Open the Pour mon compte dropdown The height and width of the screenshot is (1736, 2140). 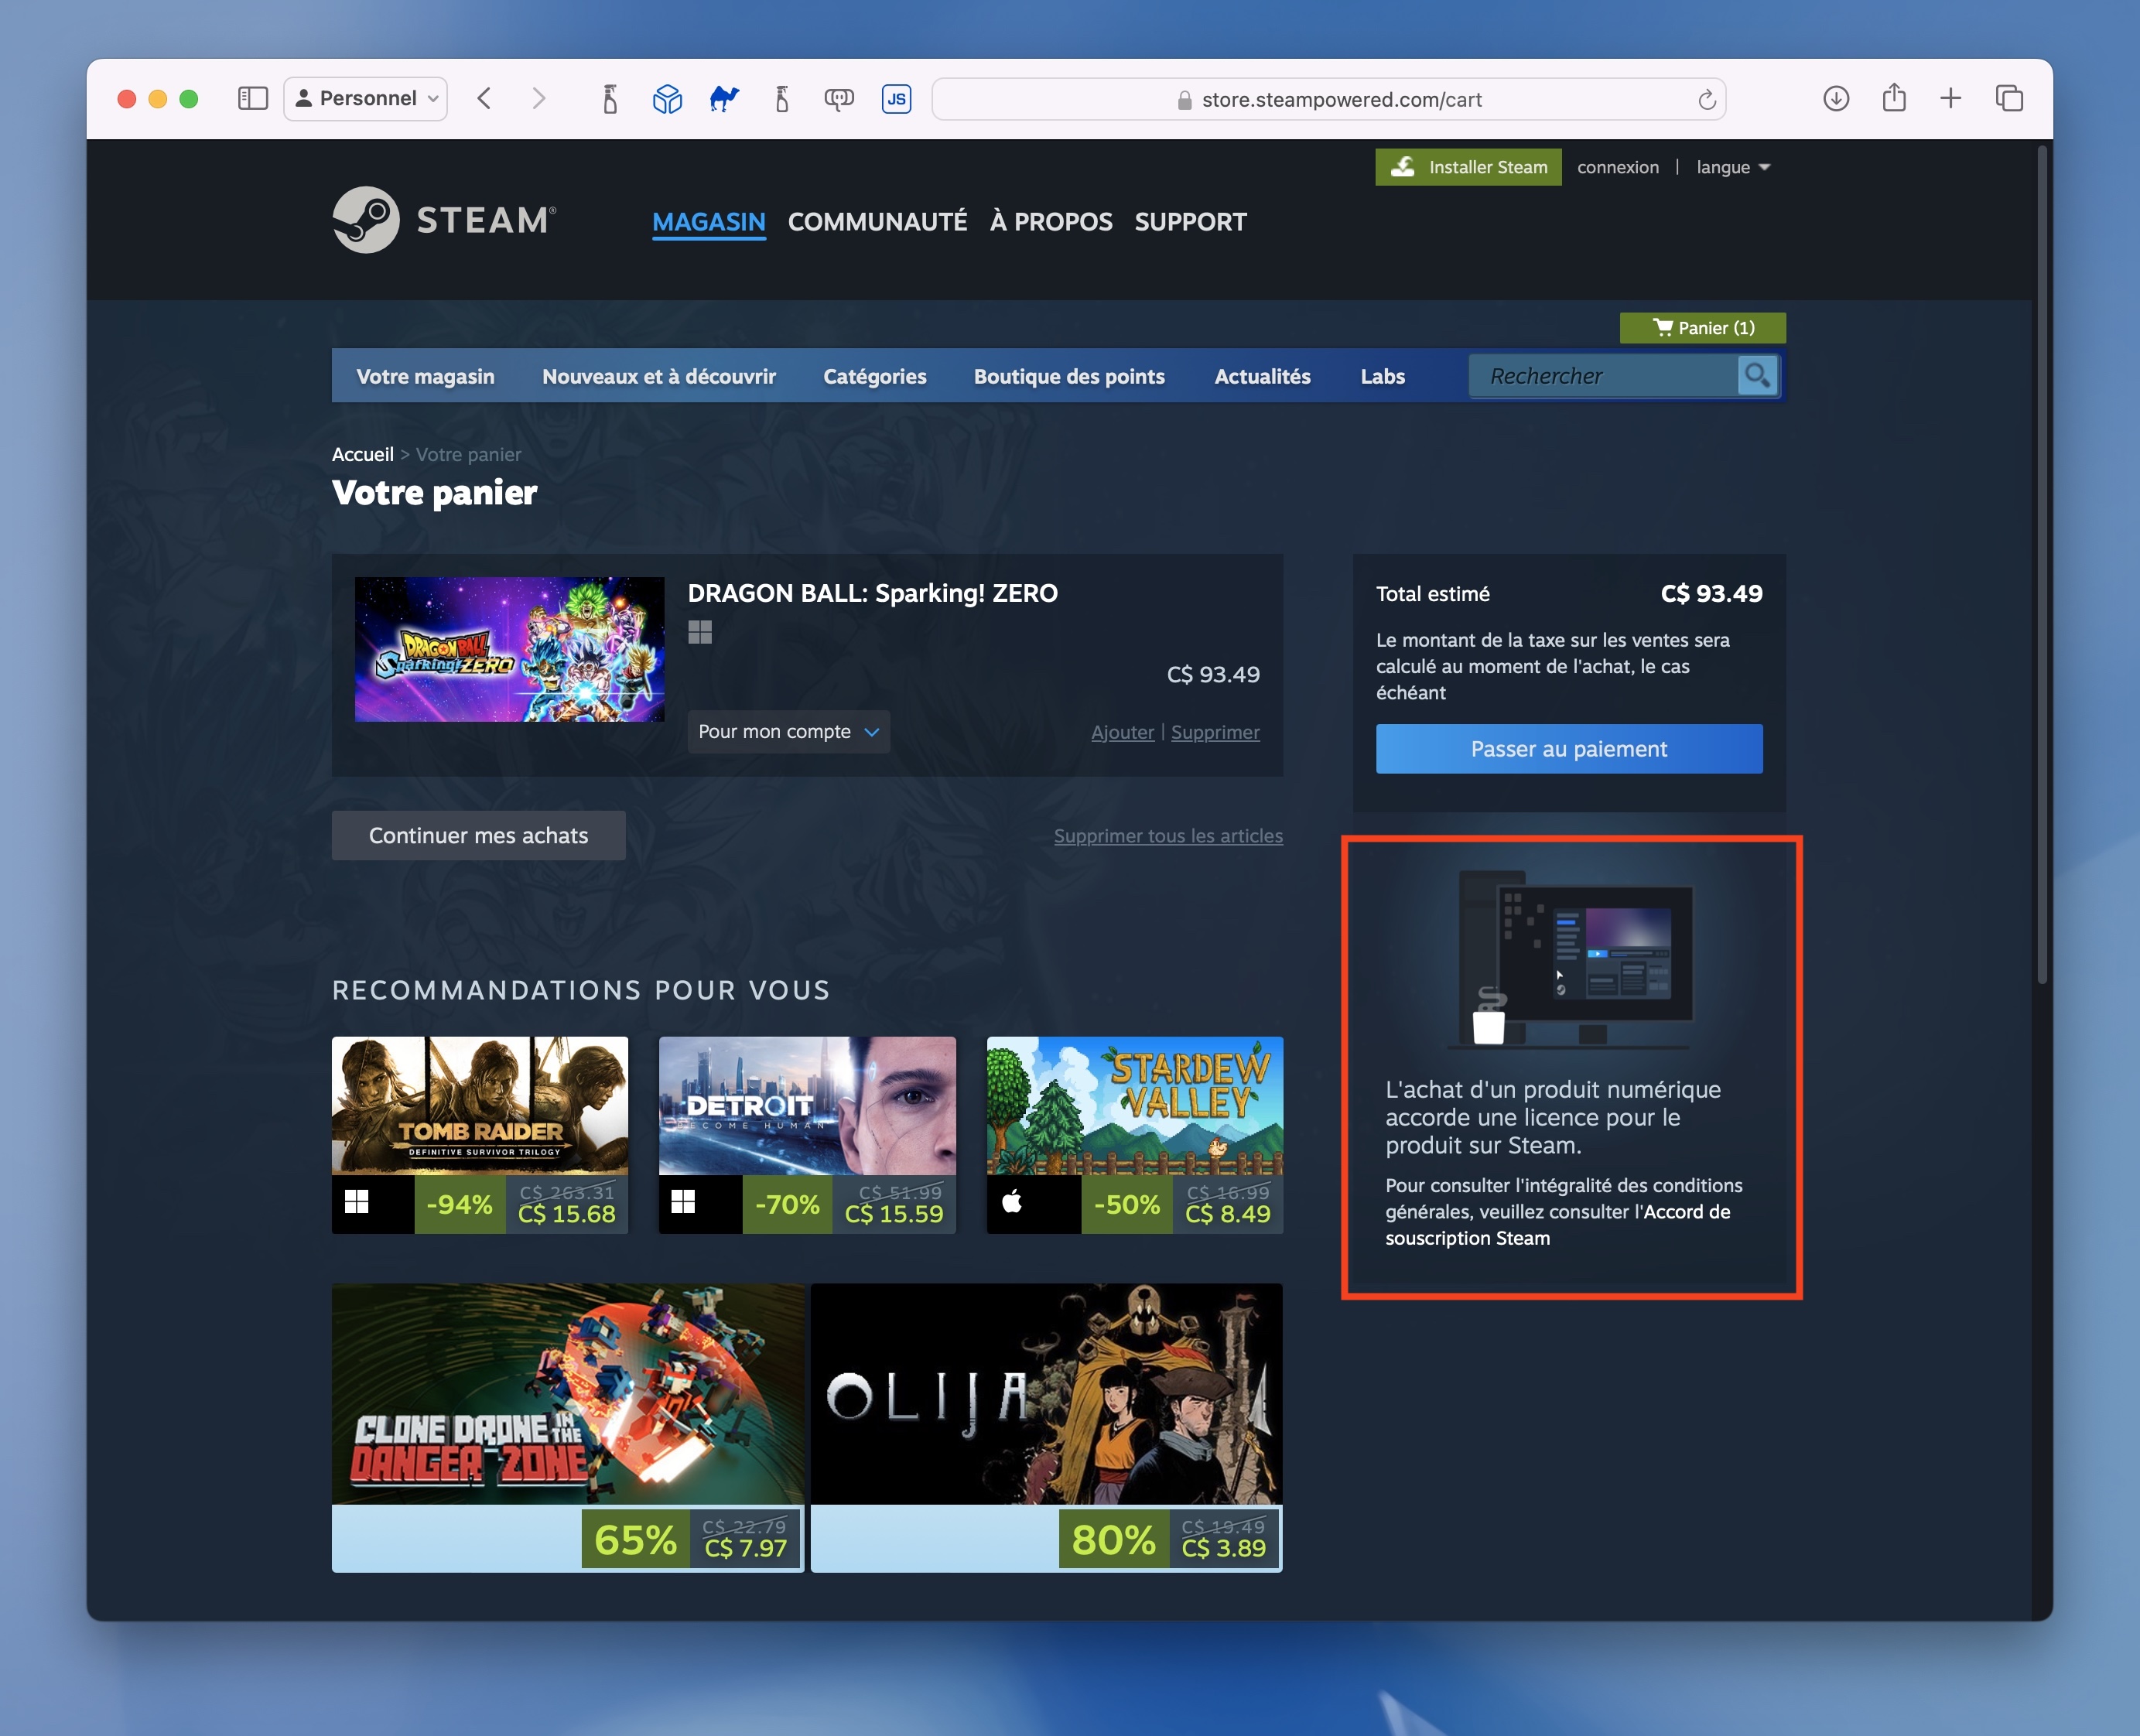[788, 731]
